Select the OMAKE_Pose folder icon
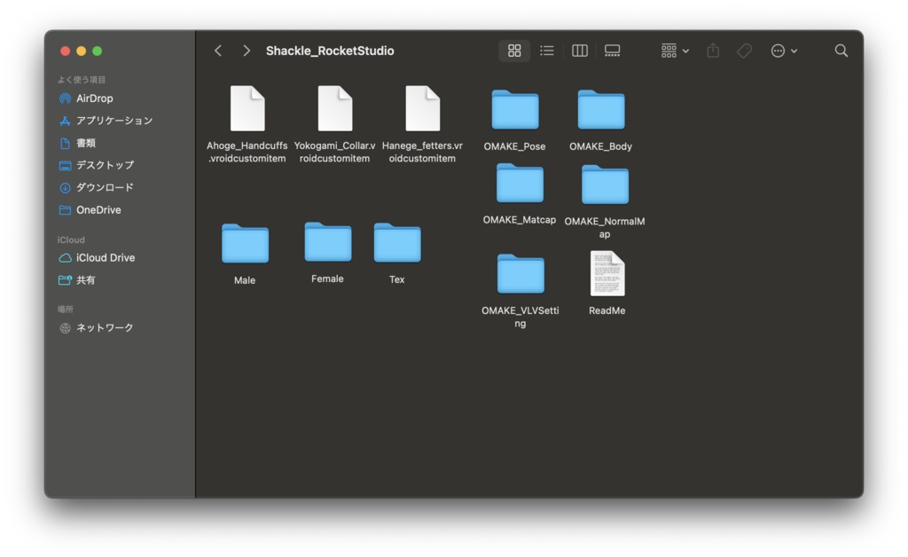908x557 pixels. (x=515, y=109)
